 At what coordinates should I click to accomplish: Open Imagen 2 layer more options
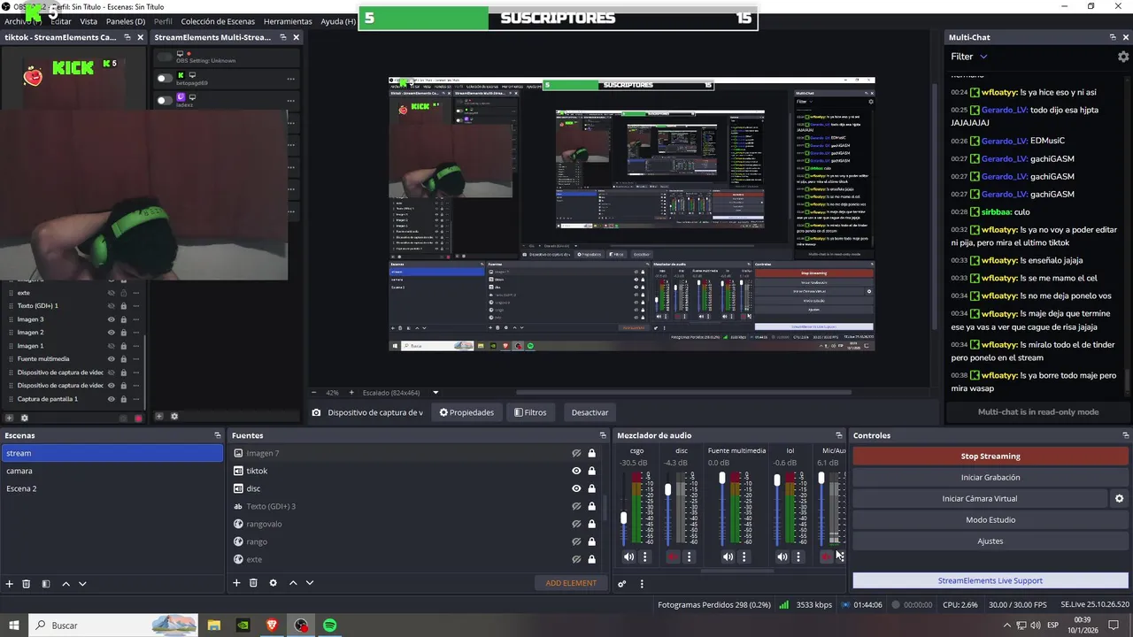point(136,333)
